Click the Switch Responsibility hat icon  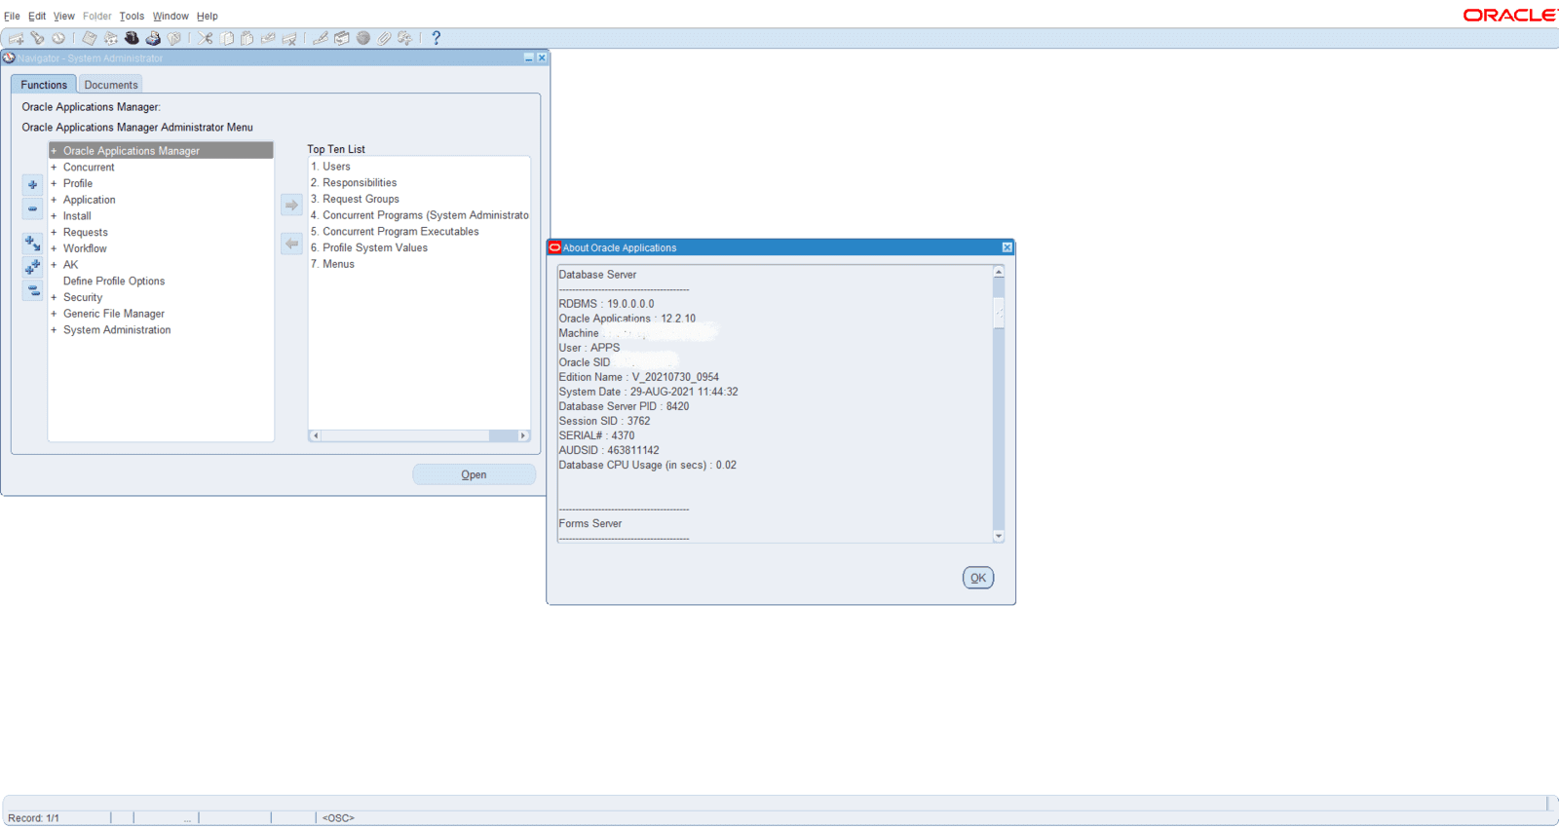coord(132,38)
